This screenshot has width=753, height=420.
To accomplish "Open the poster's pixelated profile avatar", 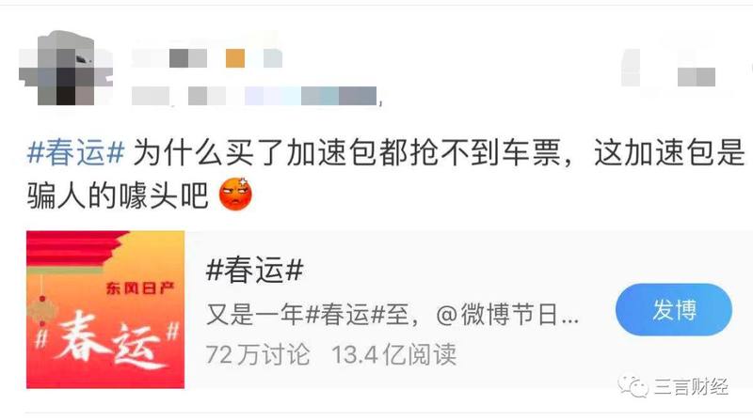I will (66, 68).
